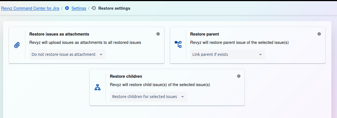Click the description about uploading issues as attachments

tap(85, 42)
